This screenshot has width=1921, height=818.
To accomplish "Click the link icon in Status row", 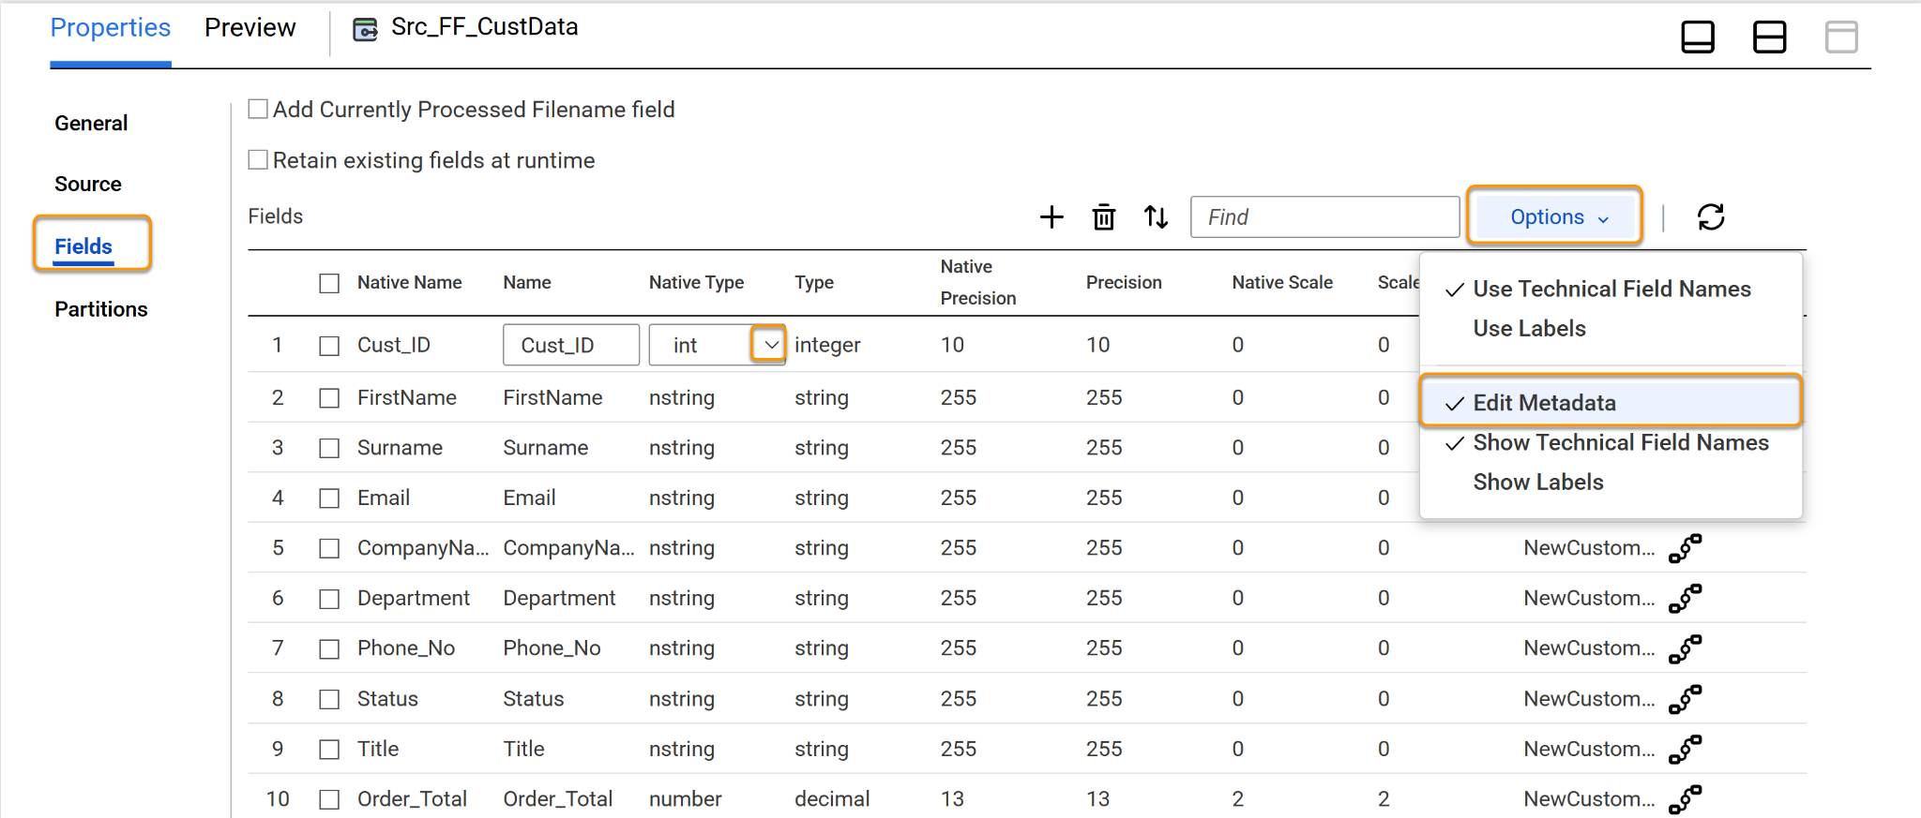I will pos(1686,699).
